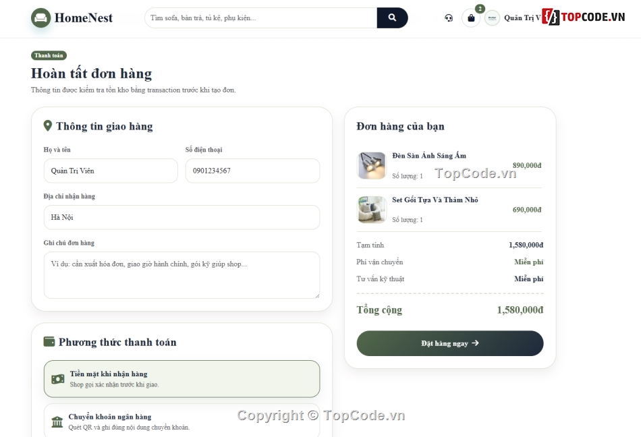Click the Đơn hàng của bạn heading
This screenshot has width=641, height=437.
click(400, 126)
